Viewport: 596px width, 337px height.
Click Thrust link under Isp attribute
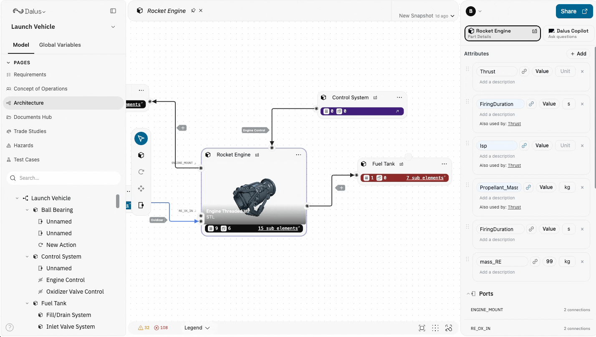pos(514,166)
